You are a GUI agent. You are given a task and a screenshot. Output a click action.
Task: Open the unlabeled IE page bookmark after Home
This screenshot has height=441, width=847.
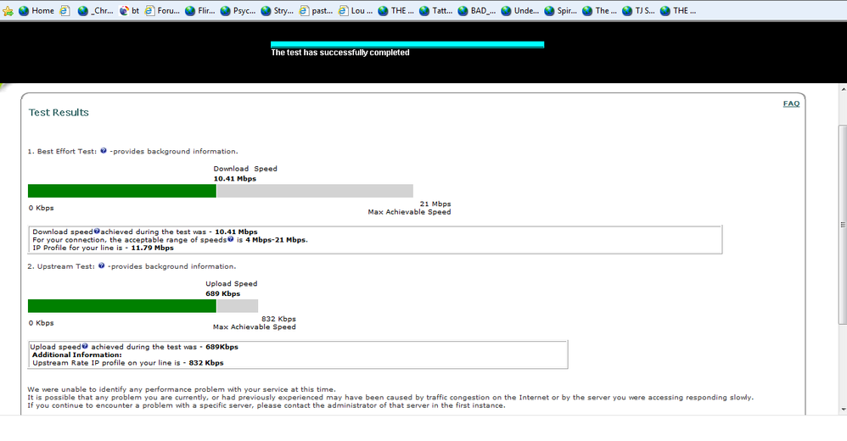pos(65,11)
